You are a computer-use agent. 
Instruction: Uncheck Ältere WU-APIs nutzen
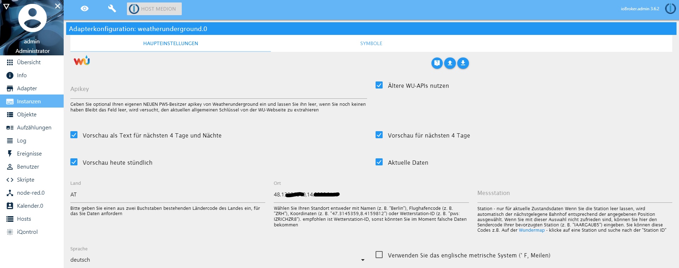point(379,85)
